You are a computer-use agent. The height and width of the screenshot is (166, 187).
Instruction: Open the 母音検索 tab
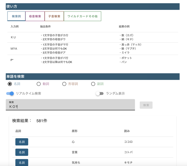tap(35, 16)
